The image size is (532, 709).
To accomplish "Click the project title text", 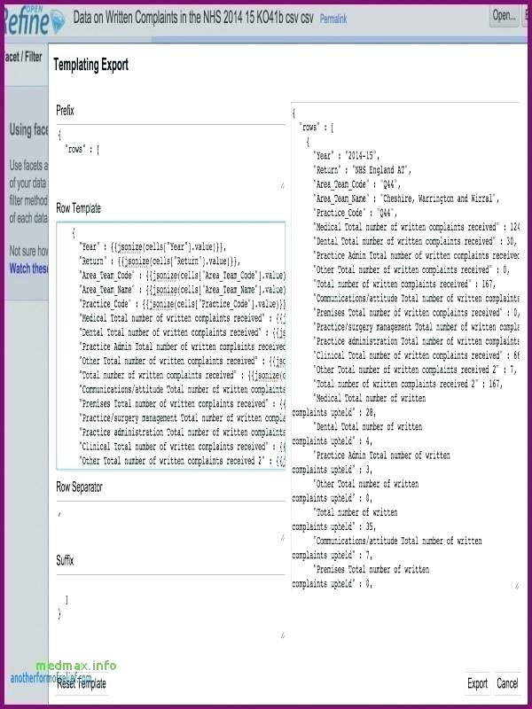I will 193,18.
